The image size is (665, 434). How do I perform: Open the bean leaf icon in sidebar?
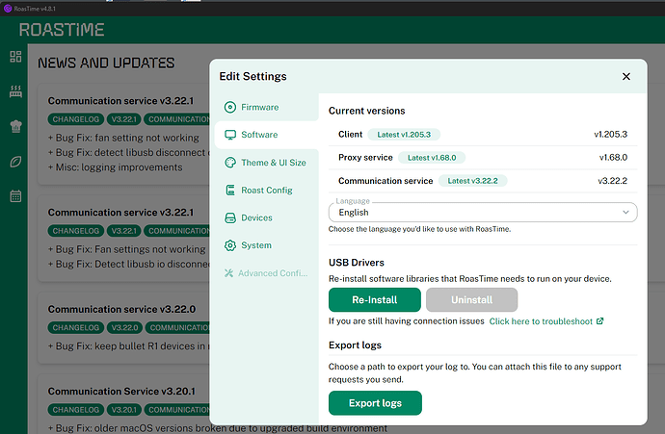(x=15, y=162)
